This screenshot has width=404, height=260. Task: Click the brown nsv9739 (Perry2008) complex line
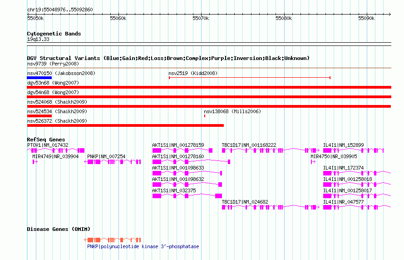(209, 68)
